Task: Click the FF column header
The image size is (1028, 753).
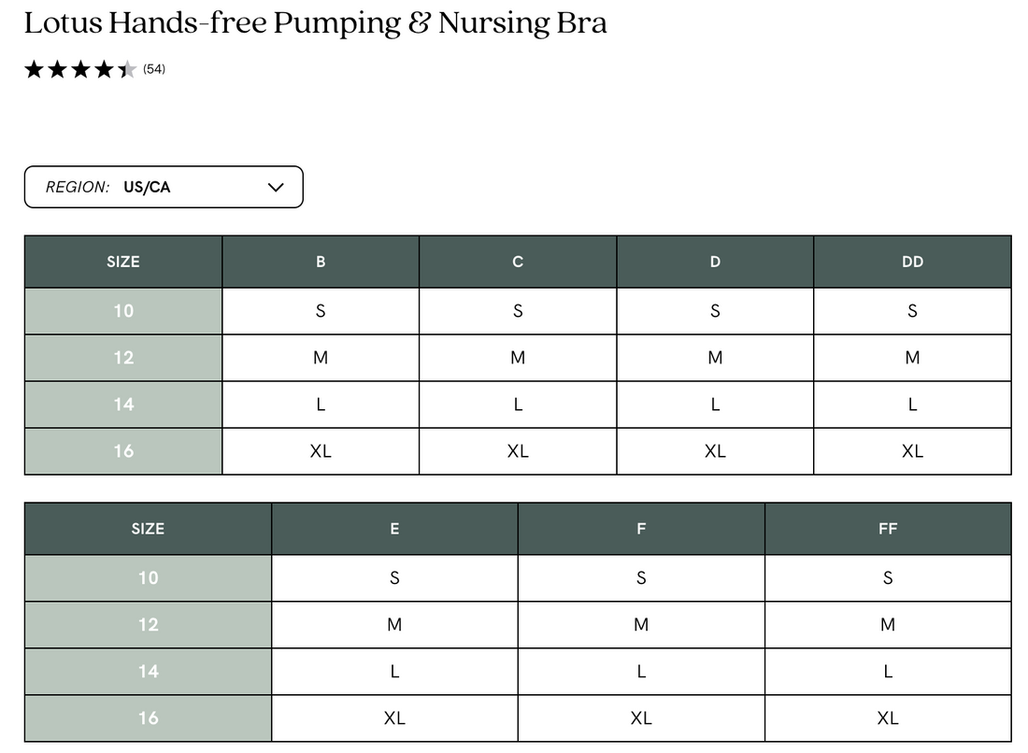Action: click(888, 529)
